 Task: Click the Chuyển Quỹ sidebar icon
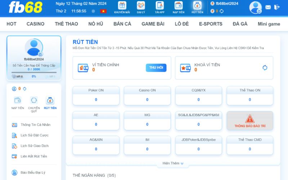[34, 101]
